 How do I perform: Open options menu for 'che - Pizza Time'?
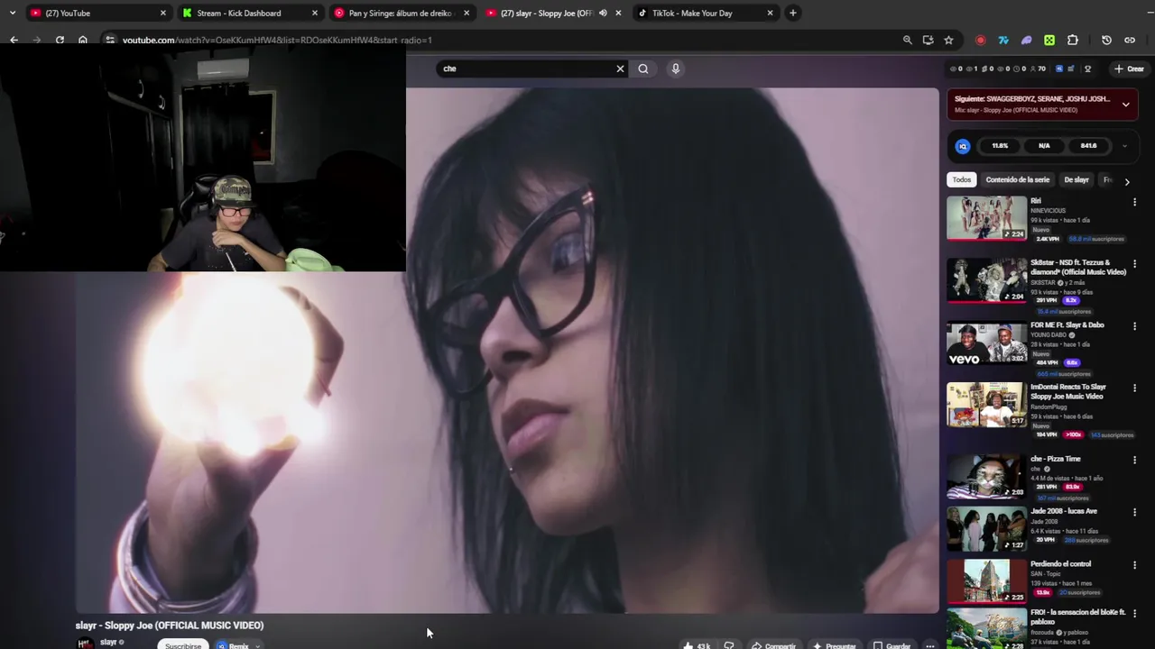(1134, 460)
